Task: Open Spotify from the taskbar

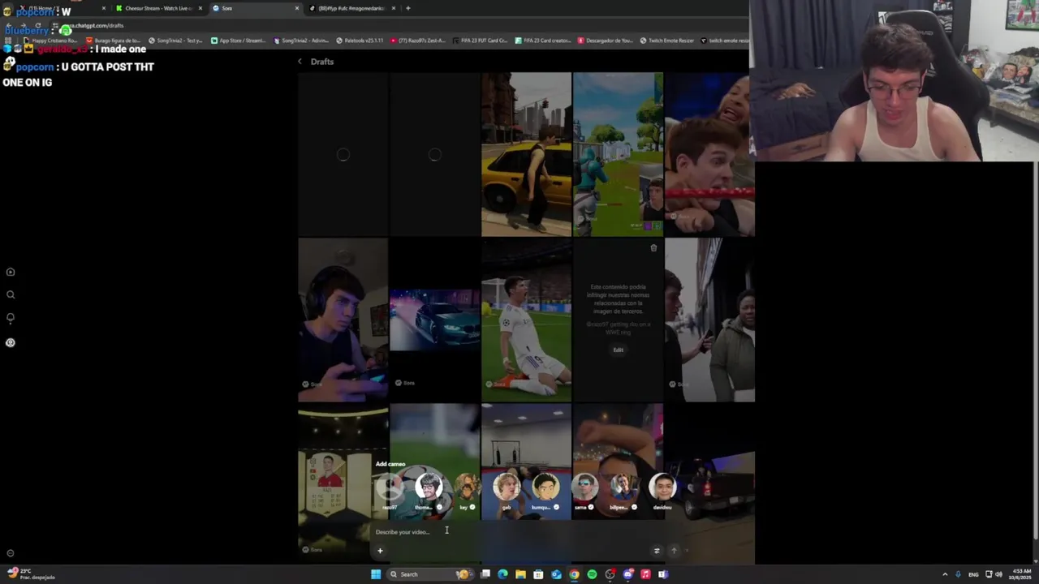Action: pyautogui.click(x=592, y=574)
